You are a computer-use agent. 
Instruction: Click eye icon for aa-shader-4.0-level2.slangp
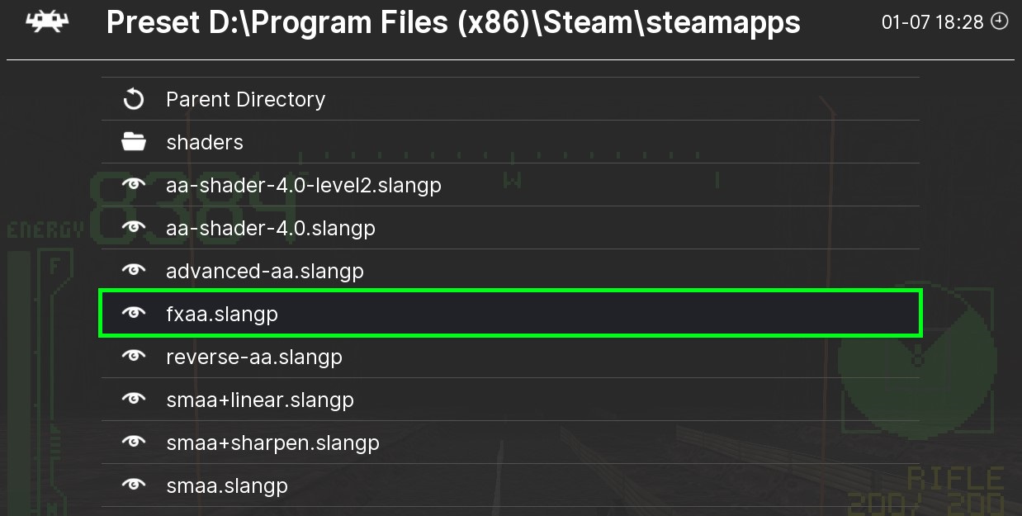click(133, 185)
